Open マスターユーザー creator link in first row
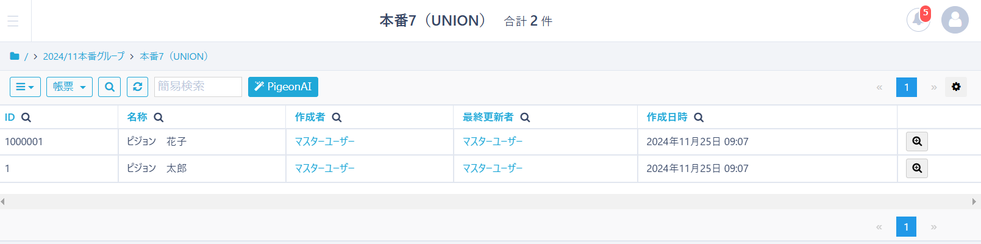The image size is (981, 244). click(324, 142)
